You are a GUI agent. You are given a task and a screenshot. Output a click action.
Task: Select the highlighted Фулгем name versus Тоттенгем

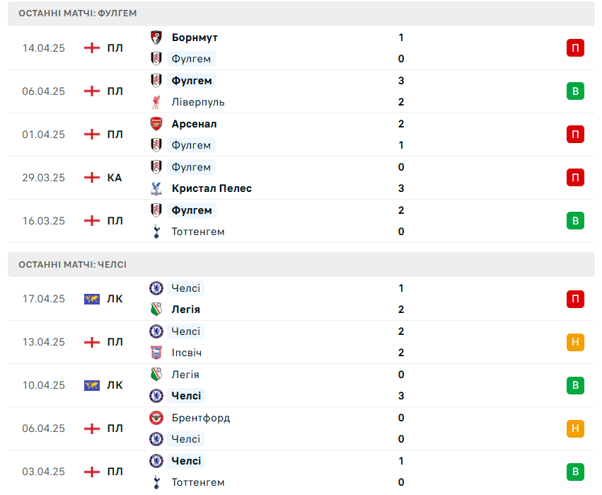coord(192,210)
